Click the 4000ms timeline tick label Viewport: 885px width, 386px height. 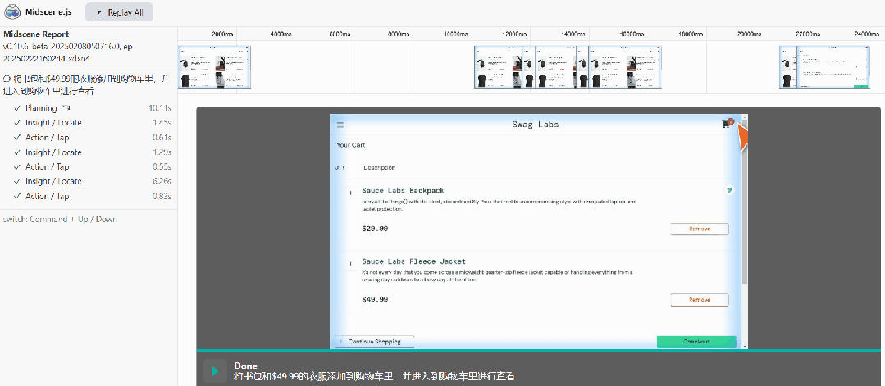click(x=281, y=34)
